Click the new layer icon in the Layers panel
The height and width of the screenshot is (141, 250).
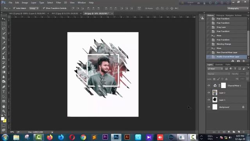[239, 132]
